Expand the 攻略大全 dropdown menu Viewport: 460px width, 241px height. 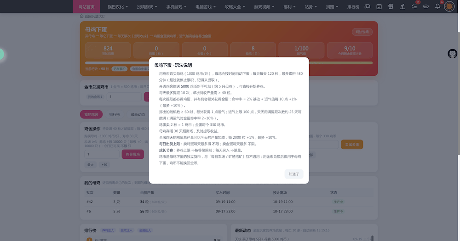tap(235, 7)
